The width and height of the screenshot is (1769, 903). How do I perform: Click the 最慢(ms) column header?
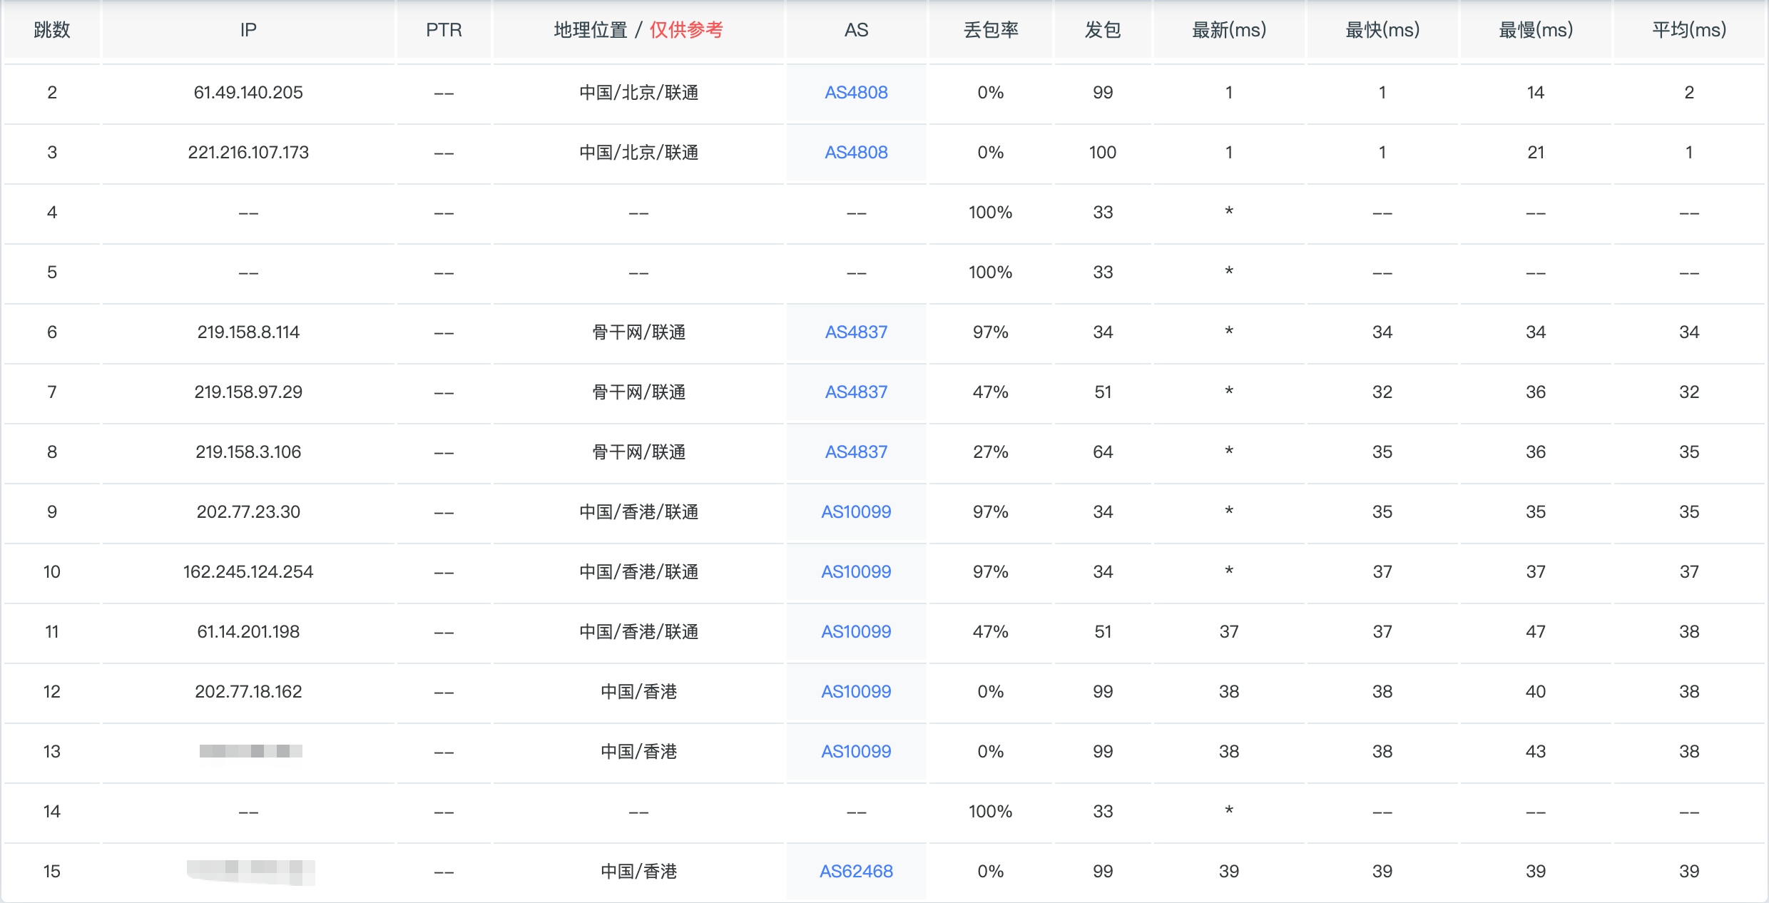[1535, 30]
